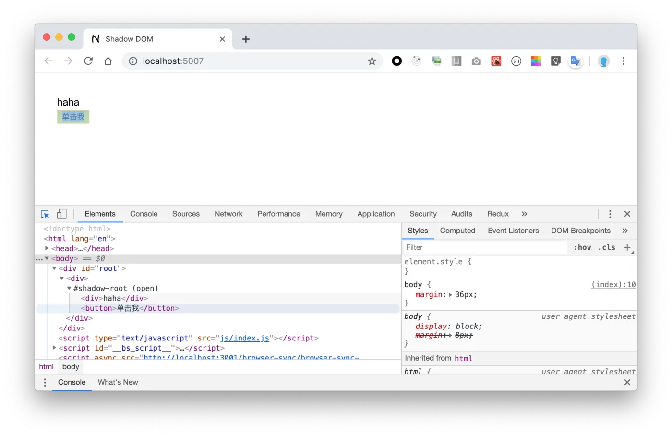
Task: Select html in the breadcrumb bar
Action: (x=46, y=367)
